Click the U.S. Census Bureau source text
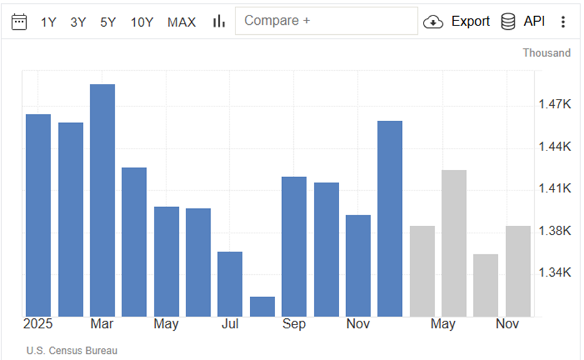This screenshot has width=584, height=360. (x=72, y=351)
